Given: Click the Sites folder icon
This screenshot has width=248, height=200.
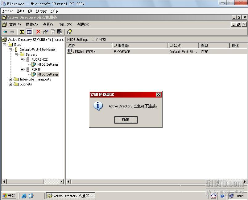Looking at the screenshot, I should pyautogui.click(x=10, y=45).
